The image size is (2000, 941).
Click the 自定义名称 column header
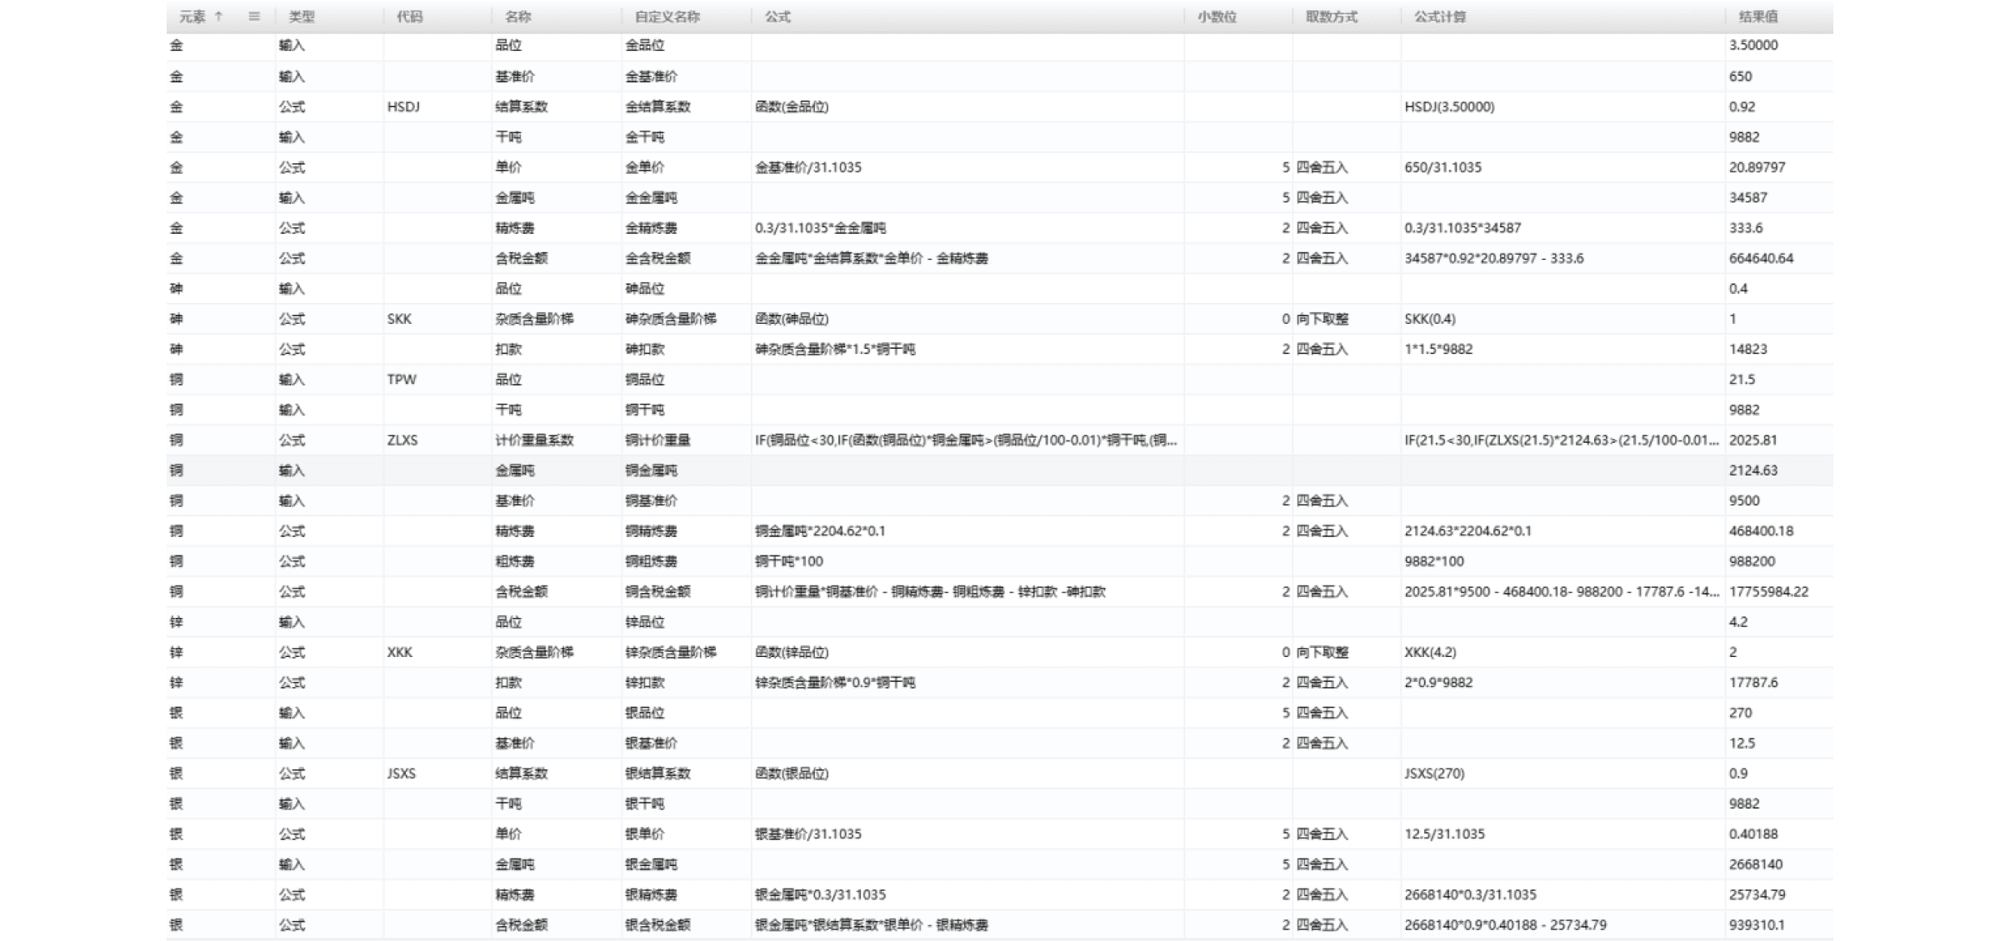pyautogui.click(x=667, y=17)
